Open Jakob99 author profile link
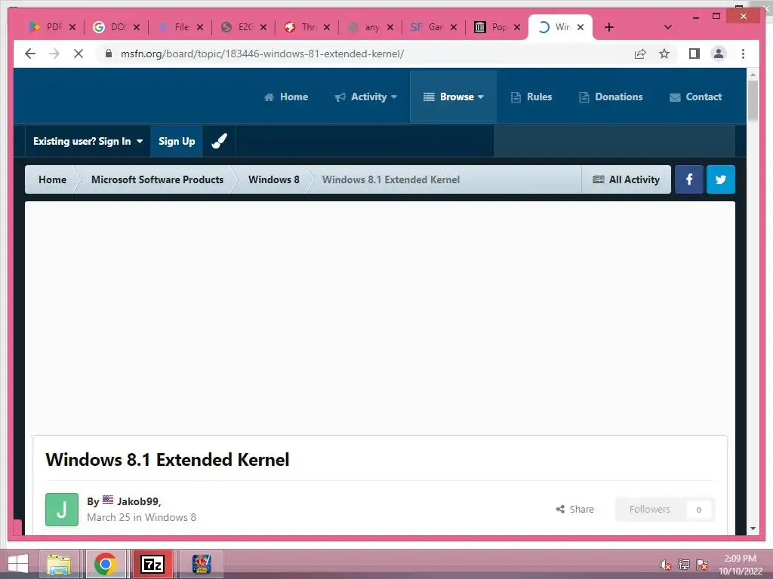The image size is (773, 579). pos(138,501)
